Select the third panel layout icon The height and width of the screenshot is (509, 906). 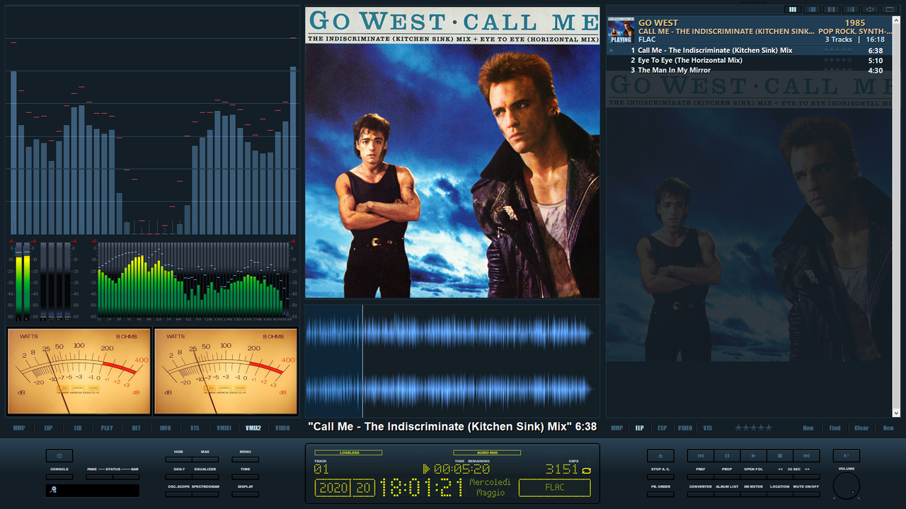tap(832, 9)
